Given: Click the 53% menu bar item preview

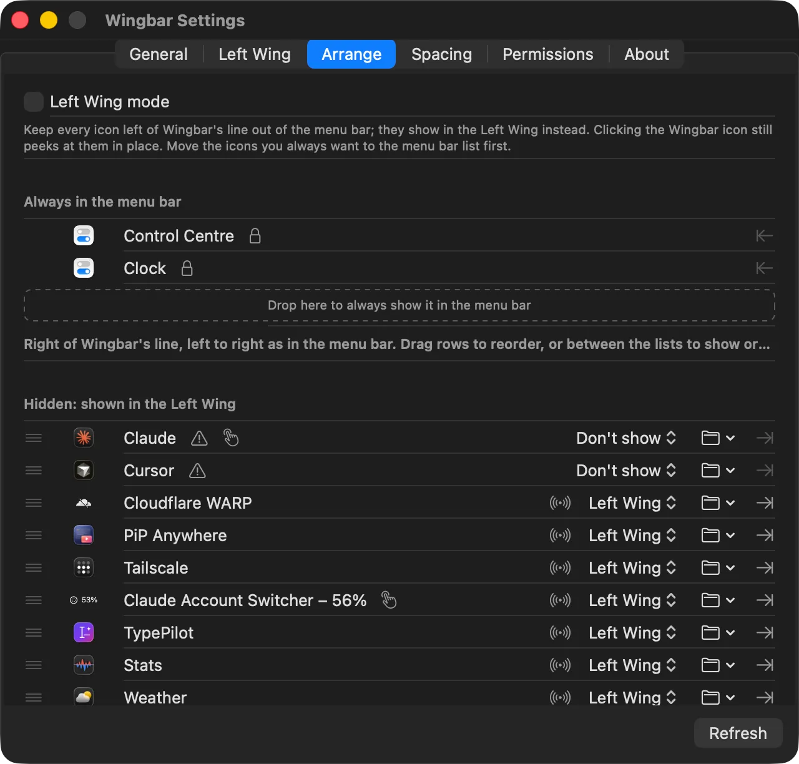Looking at the screenshot, I should point(84,600).
